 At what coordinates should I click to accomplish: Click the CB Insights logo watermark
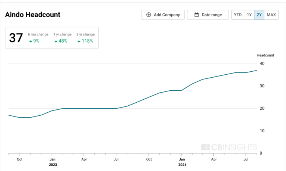229,147
